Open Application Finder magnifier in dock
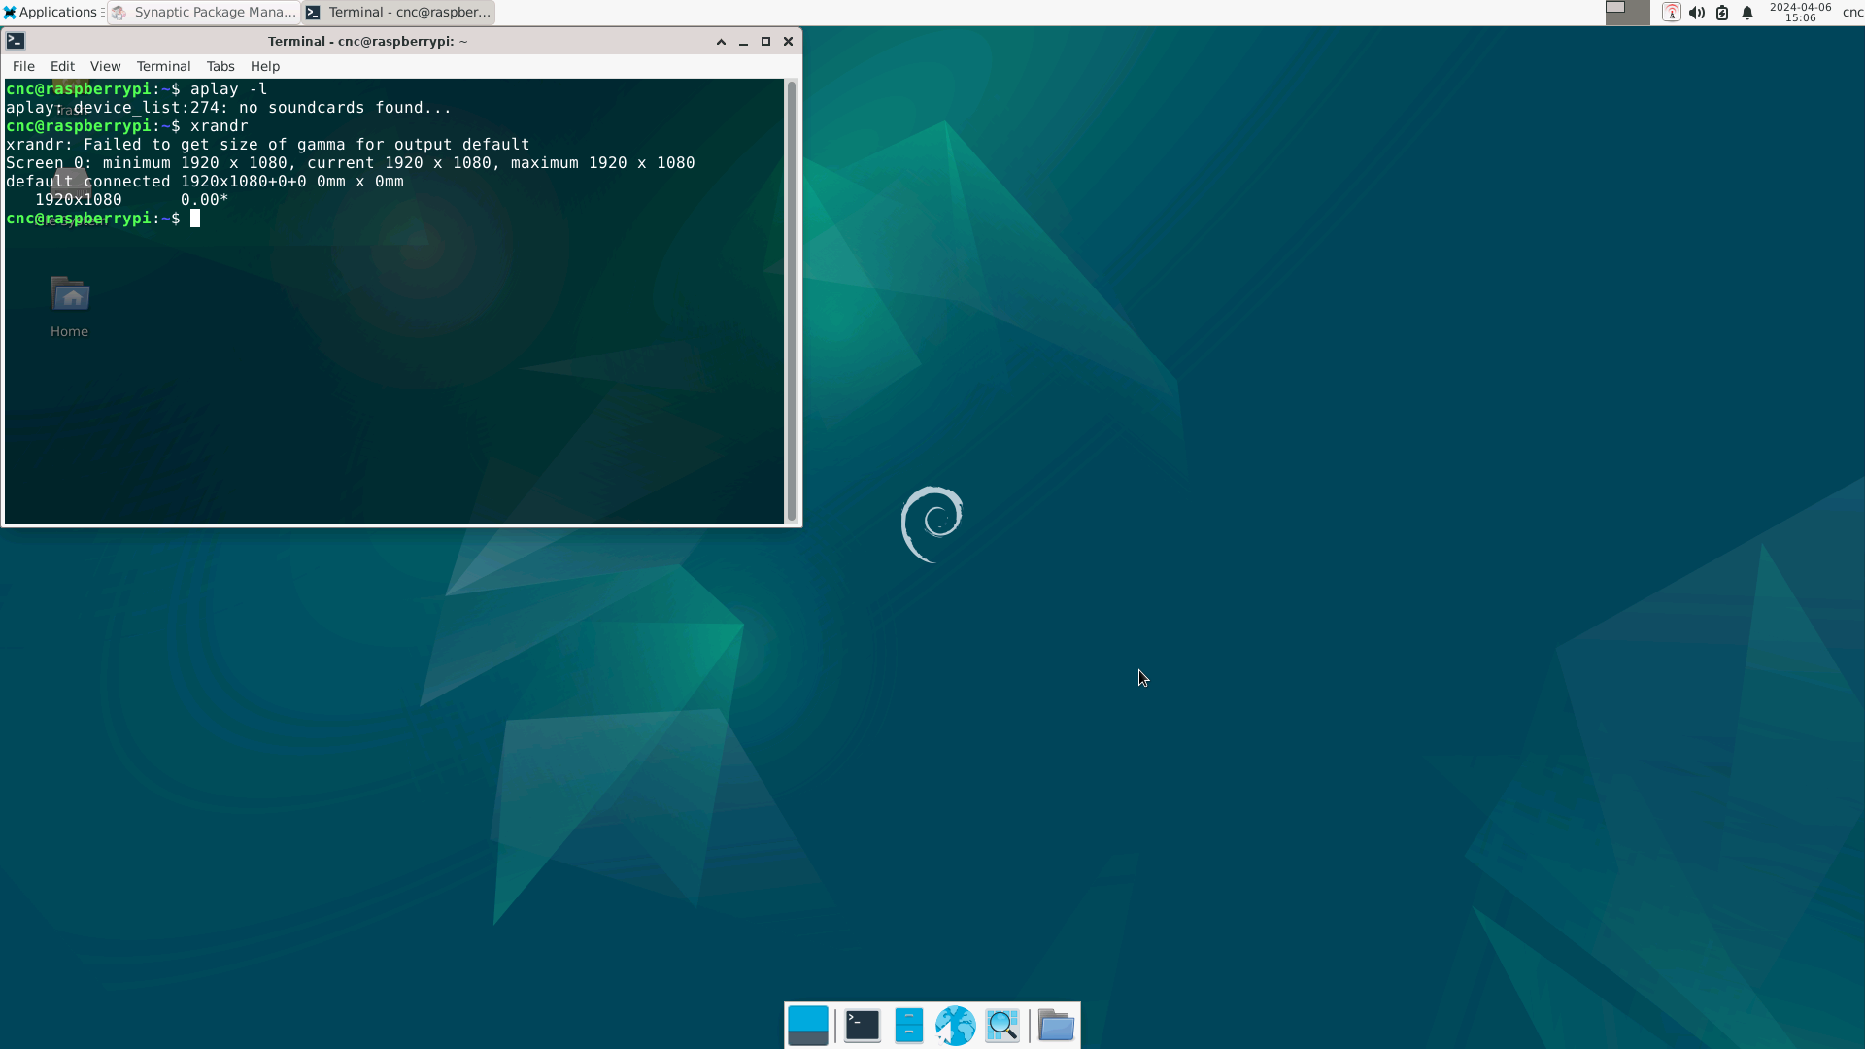The height and width of the screenshot is (1049, 1865). coord(1002,1026)
